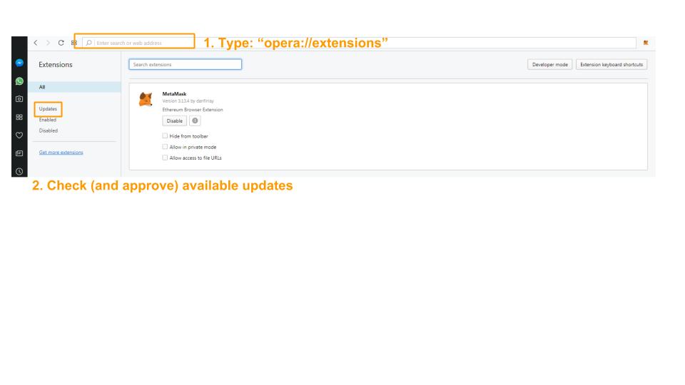Open Speed Dial from the sidebar grid icon
Screen dimensions: 685x385
click(19, 117)
